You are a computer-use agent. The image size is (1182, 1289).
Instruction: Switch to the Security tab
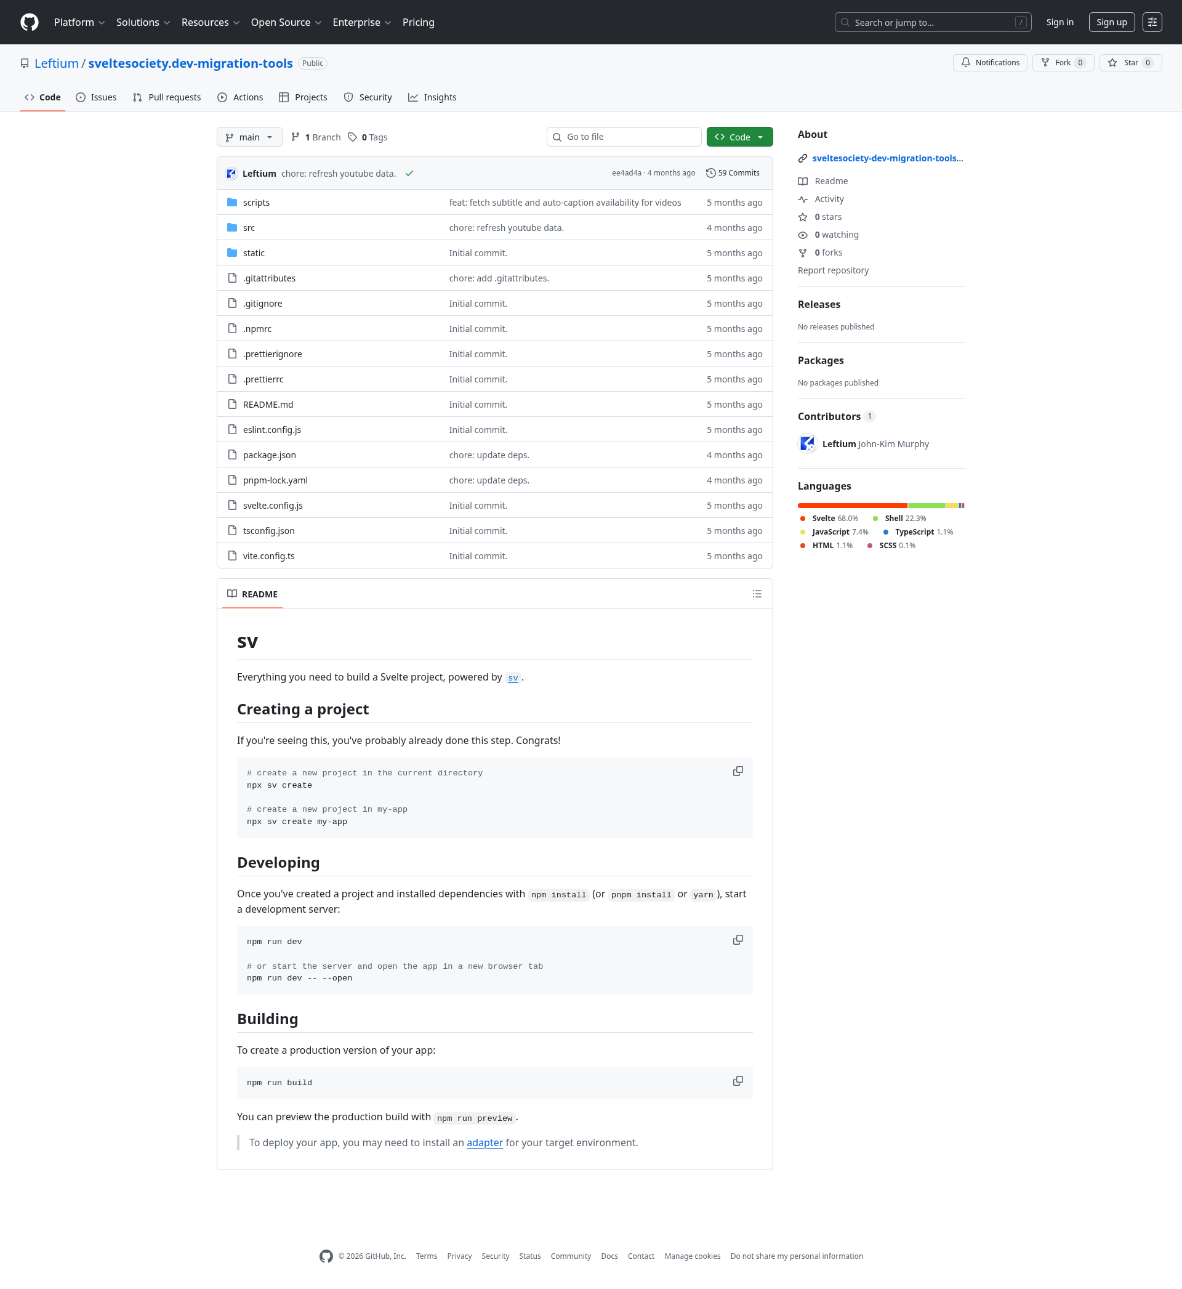368,97
